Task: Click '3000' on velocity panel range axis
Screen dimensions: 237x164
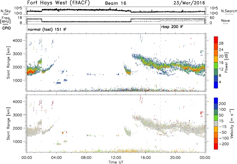Action: point(17,115)
